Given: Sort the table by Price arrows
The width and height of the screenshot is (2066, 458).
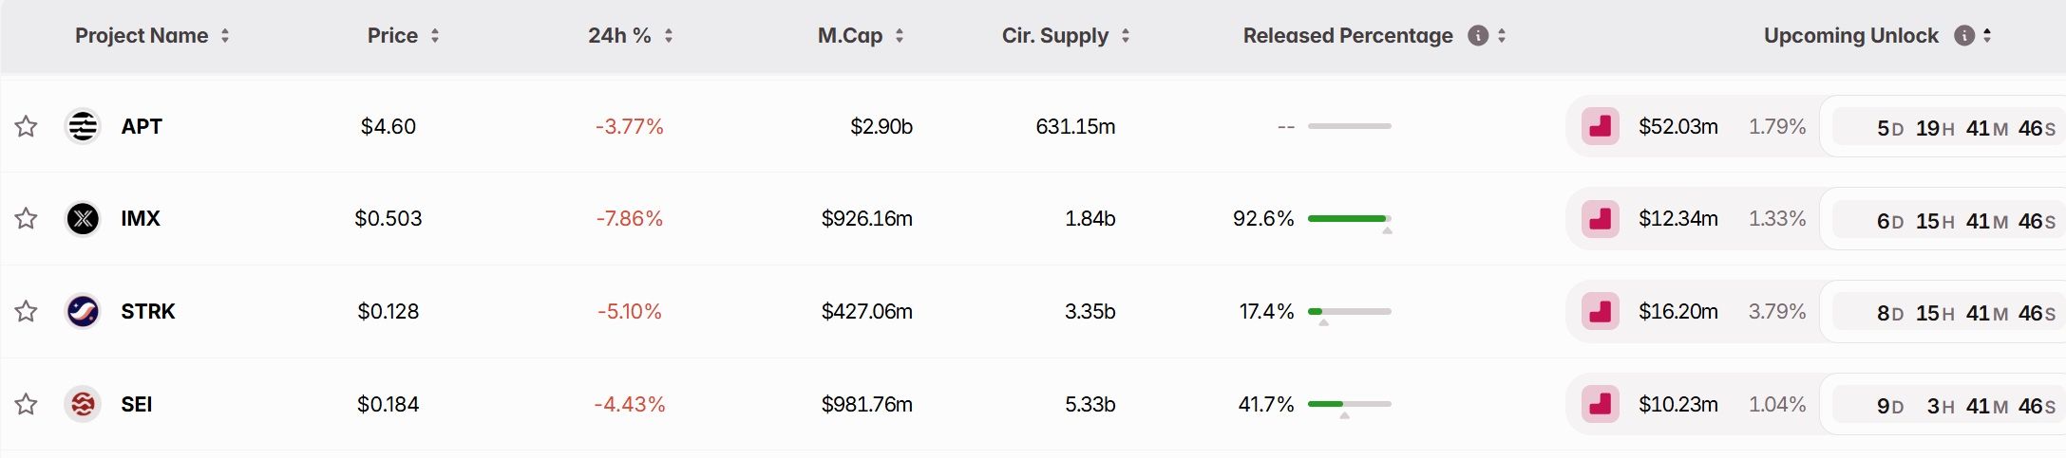Looking at the screenshot, I should [x=435, y=36].
